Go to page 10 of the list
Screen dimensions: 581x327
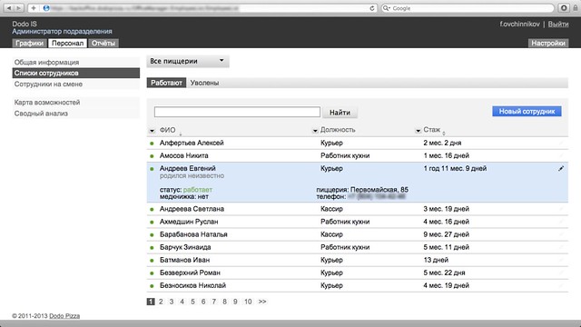tap(248, 302)
